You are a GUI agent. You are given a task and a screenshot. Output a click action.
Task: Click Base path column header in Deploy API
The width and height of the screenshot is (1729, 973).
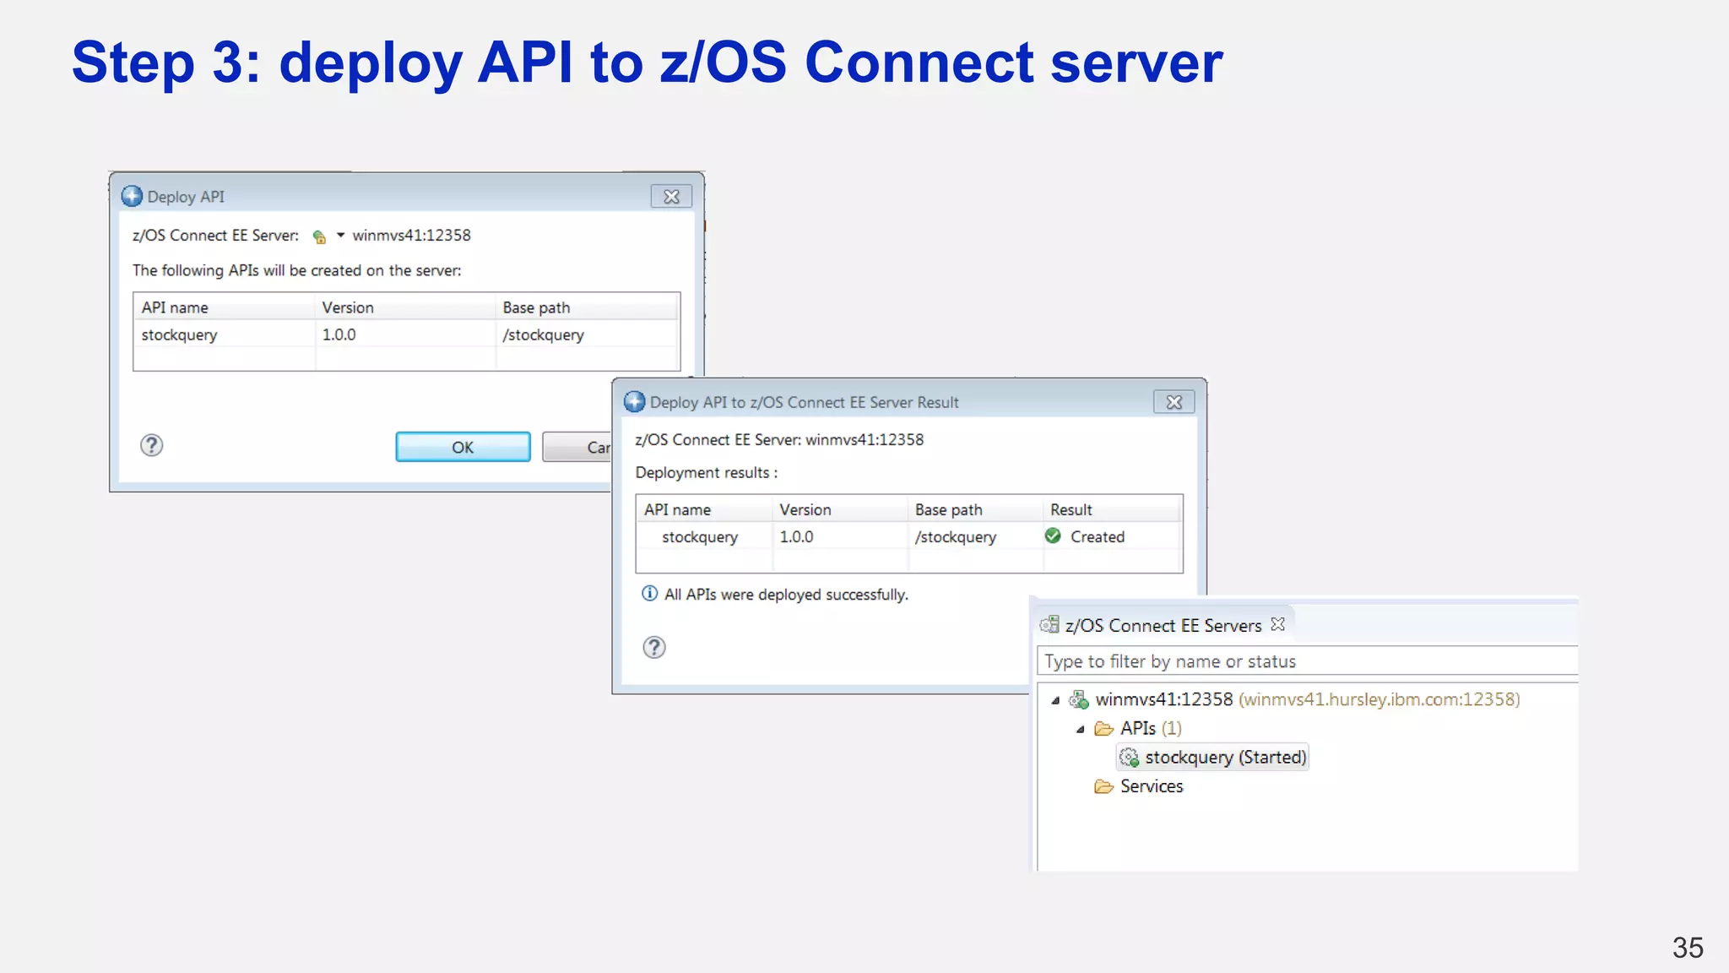(588, 307)
